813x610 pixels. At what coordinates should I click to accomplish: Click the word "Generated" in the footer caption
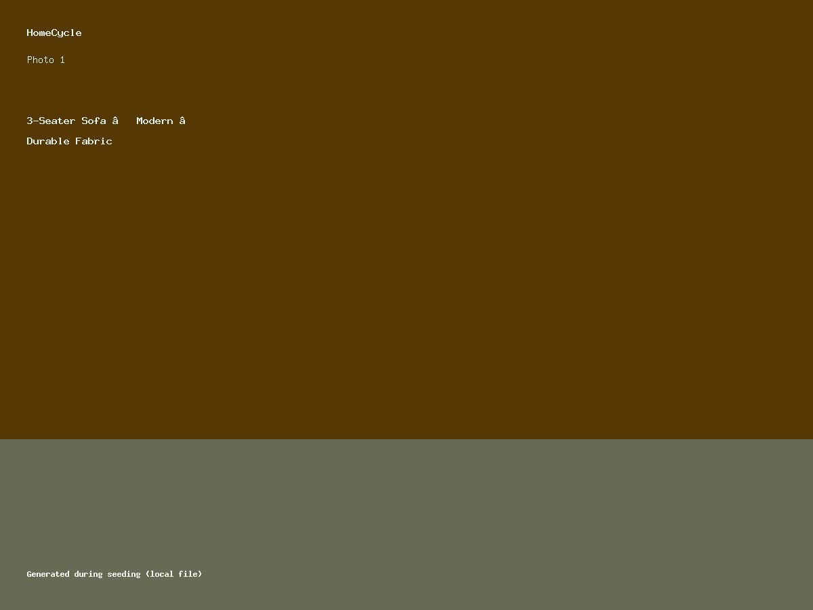pos(48,574)
